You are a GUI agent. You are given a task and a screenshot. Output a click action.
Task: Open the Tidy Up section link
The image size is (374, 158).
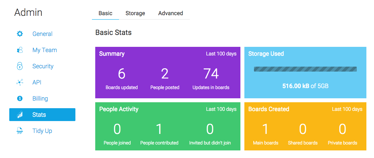coord(42,131)
